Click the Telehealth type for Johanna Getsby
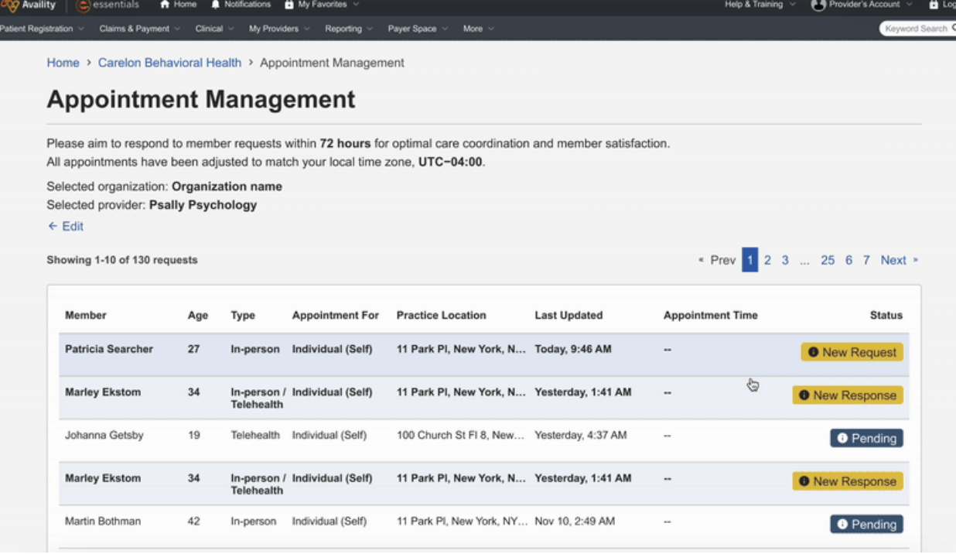 [255, 435]
